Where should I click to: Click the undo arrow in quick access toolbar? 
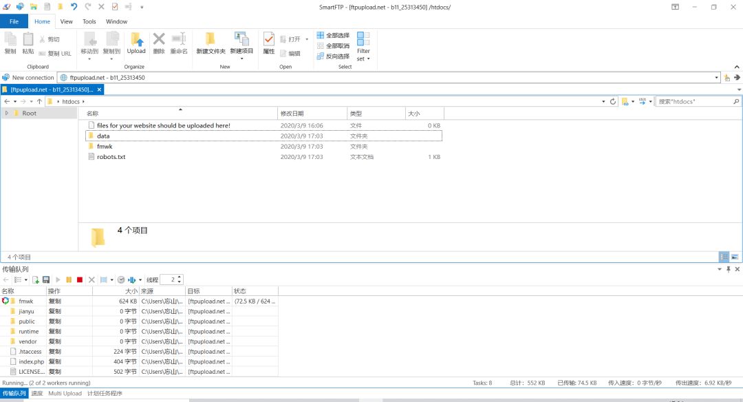[74, 7]
